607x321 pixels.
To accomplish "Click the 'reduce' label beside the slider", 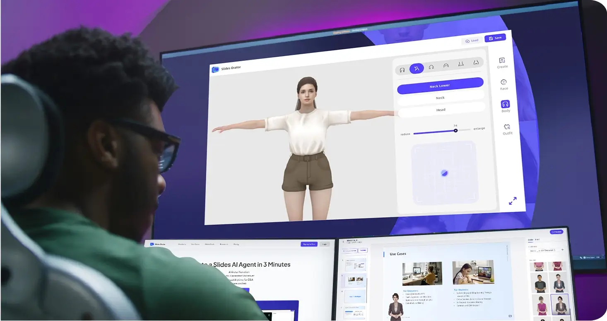I will [x=405, y=134].
